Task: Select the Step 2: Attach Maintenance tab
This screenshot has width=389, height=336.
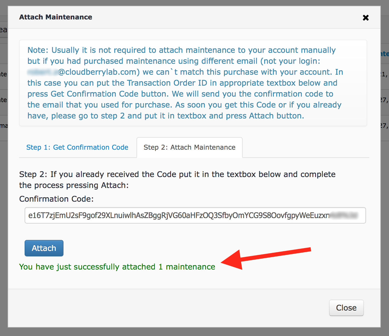Action: 190,147
